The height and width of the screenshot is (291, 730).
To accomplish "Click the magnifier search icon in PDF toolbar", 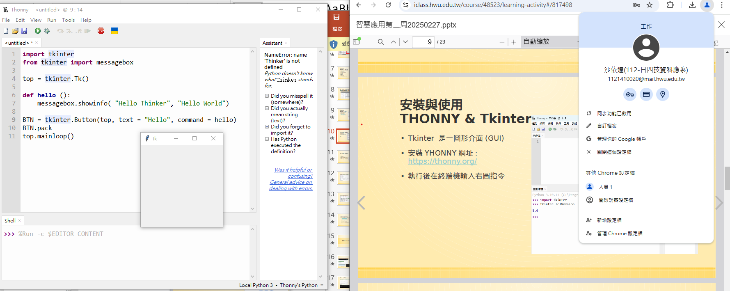I will (381, 42).
